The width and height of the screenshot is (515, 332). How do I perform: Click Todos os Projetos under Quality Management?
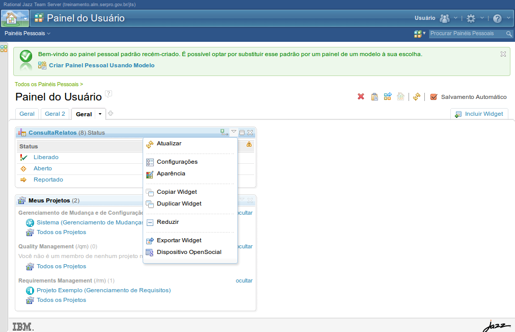tap(62, 266)
